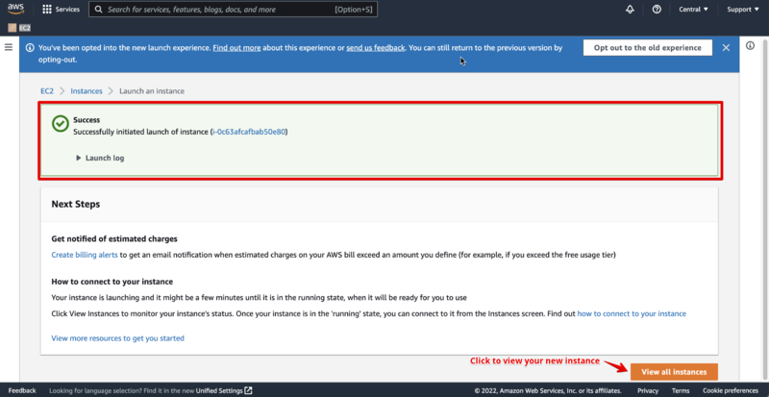
Task: Click the EC2 service shortcut icon
Action: click(12, 28)
